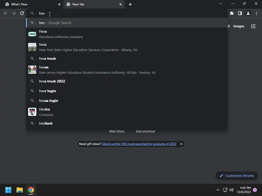Open the Windows Start menu
Screen dimensions: 262x196
click(x=8, y=190)
